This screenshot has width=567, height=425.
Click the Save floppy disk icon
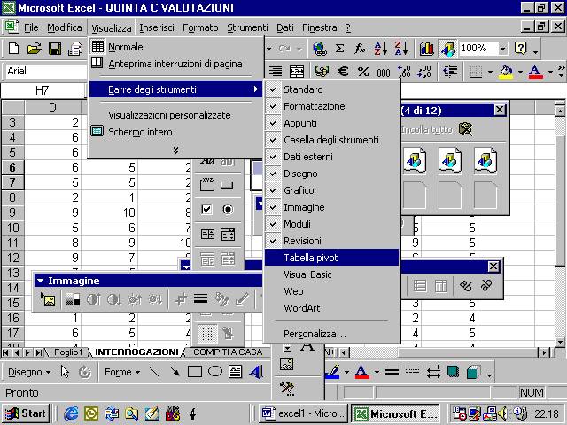55,49
